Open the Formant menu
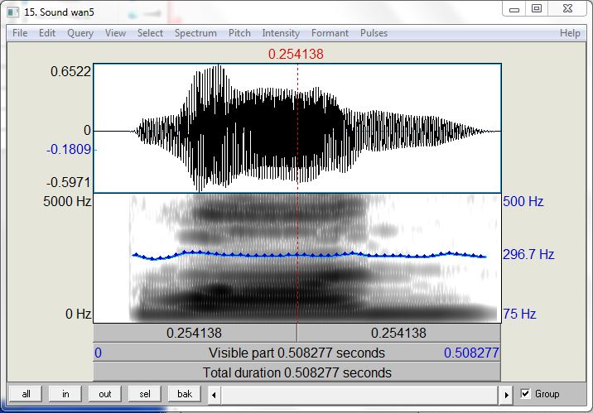Screen dimensions: 593x413 click(330, 33)
